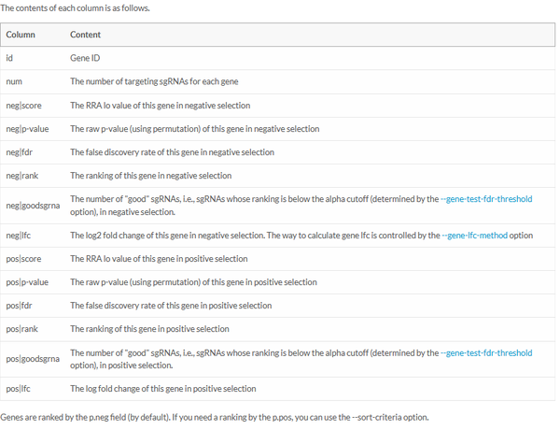This screenshot has height=430, width=560.
Task: Click the "neg|rank" row label
Action: 21,176
